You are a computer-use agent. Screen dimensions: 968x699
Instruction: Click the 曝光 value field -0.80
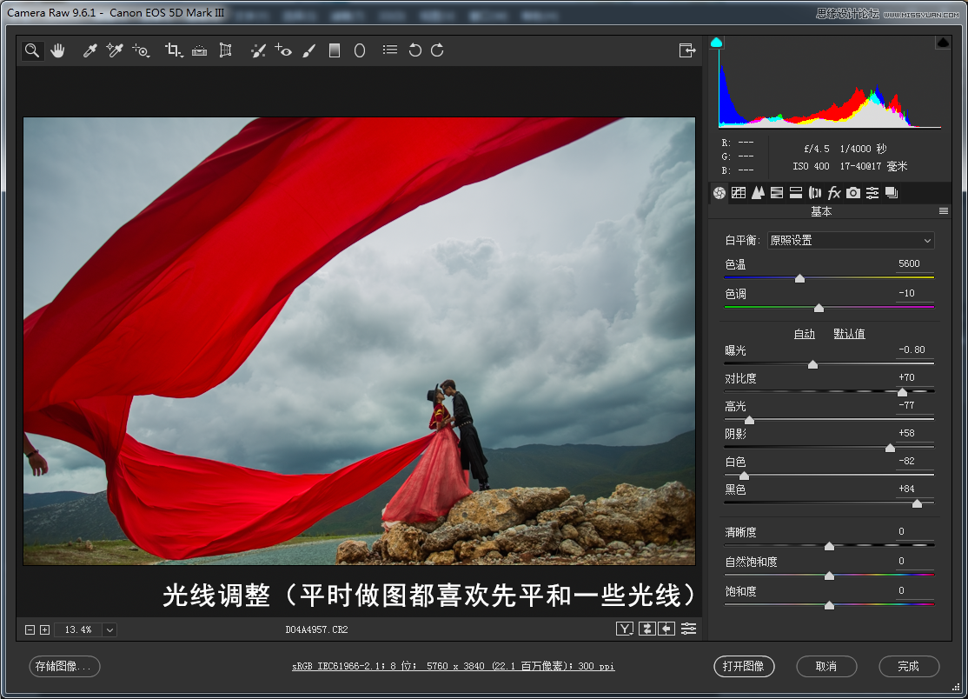[914, 350]
